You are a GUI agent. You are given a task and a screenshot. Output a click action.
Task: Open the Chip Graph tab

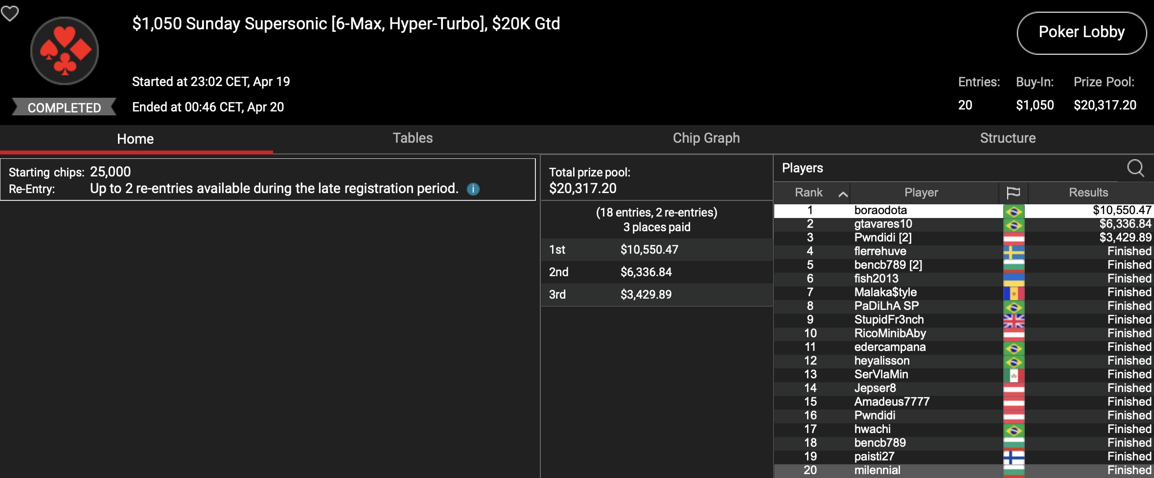(x=706, y=138)
